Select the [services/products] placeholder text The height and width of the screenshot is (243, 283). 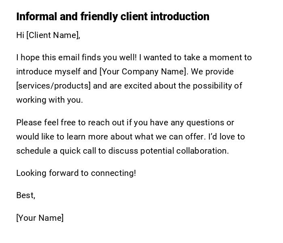pos(53,86)
